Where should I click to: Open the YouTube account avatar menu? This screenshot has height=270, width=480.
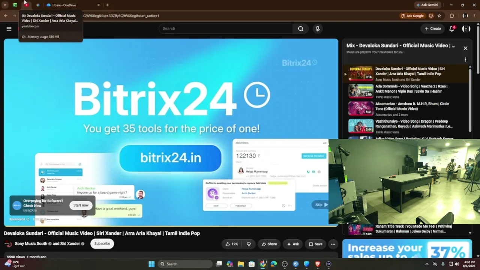pos(466,28)
